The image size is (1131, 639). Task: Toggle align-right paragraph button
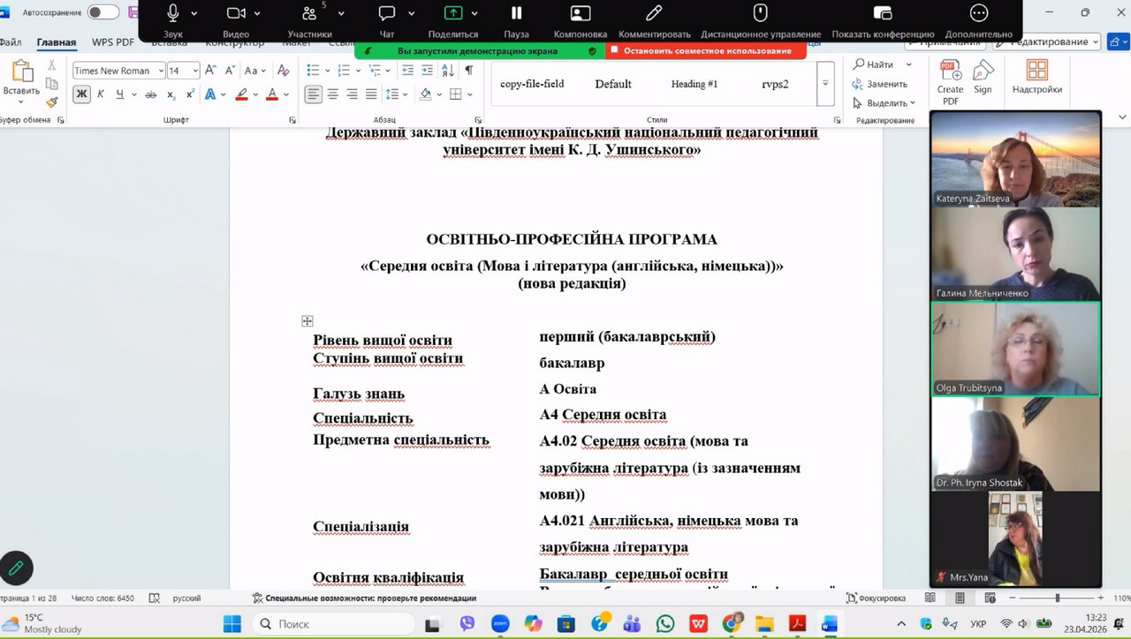[352, 94]
